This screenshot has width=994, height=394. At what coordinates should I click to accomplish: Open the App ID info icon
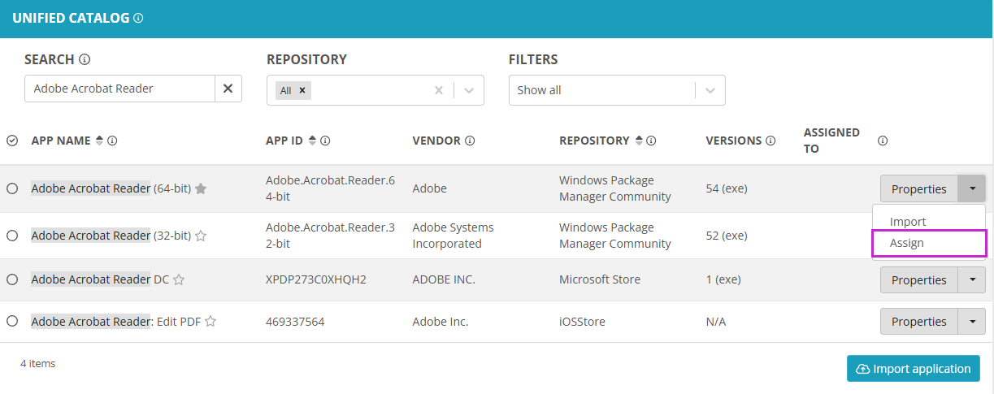tap(325, 141)
